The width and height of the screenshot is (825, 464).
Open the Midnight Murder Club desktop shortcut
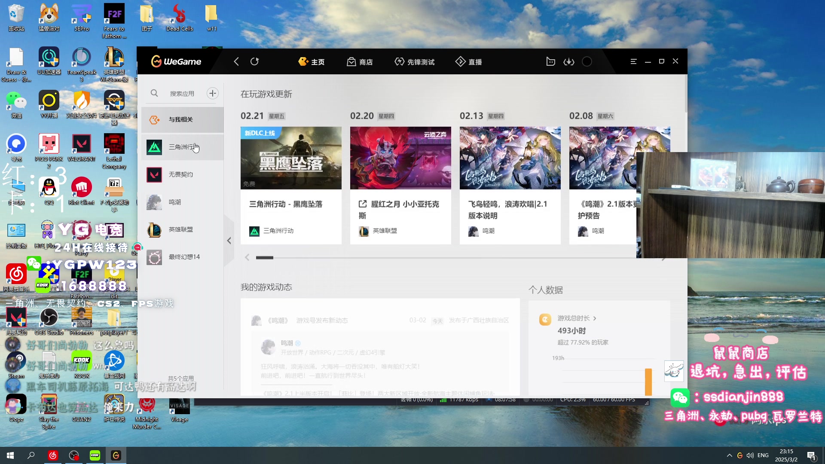(147, 412)
